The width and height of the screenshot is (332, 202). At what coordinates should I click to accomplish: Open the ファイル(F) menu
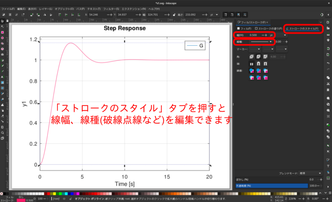(x=8, y=9)
